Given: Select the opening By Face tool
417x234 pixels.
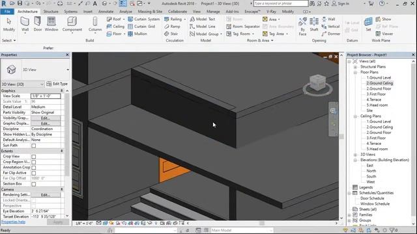Looking at the screenshot, I should tap(302, 26).
